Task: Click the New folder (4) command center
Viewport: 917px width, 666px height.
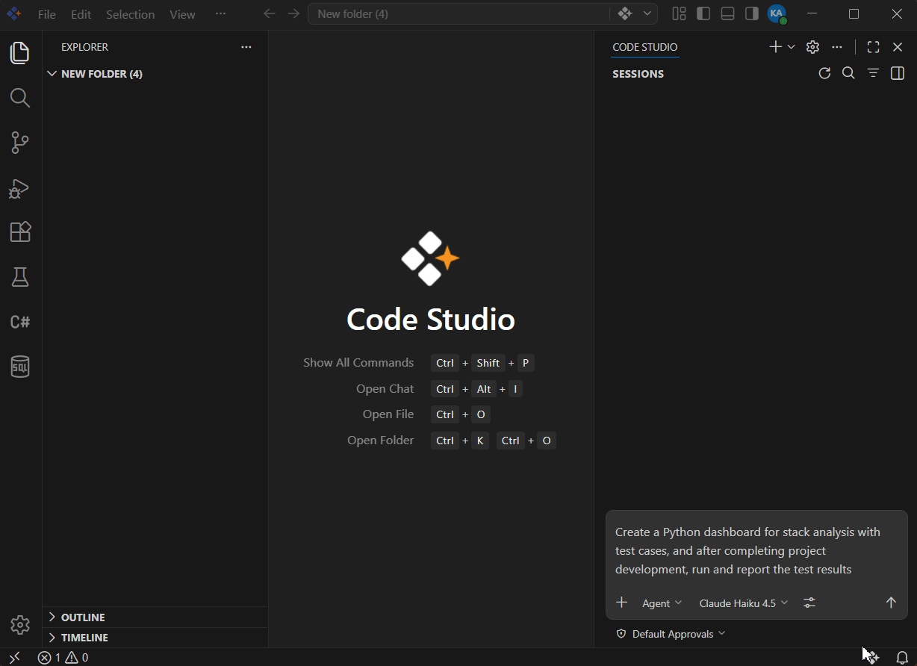Action: click(x=458, y=13)
